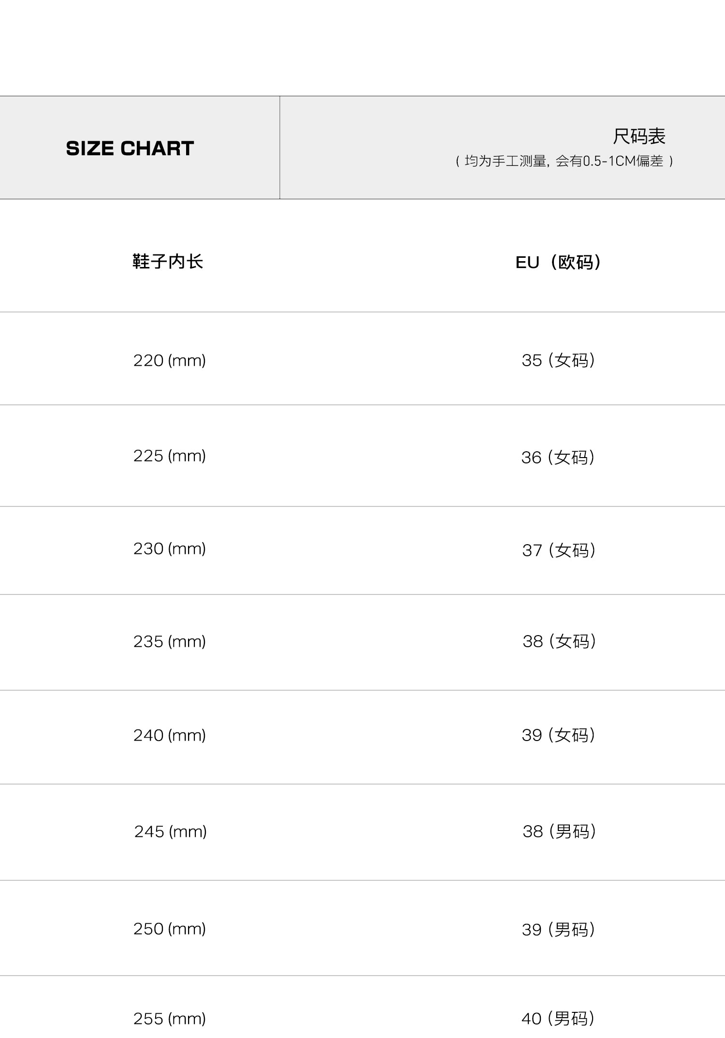Select the 225 (mm) length cell
725x1038 pixels.
tap(170, 456)
